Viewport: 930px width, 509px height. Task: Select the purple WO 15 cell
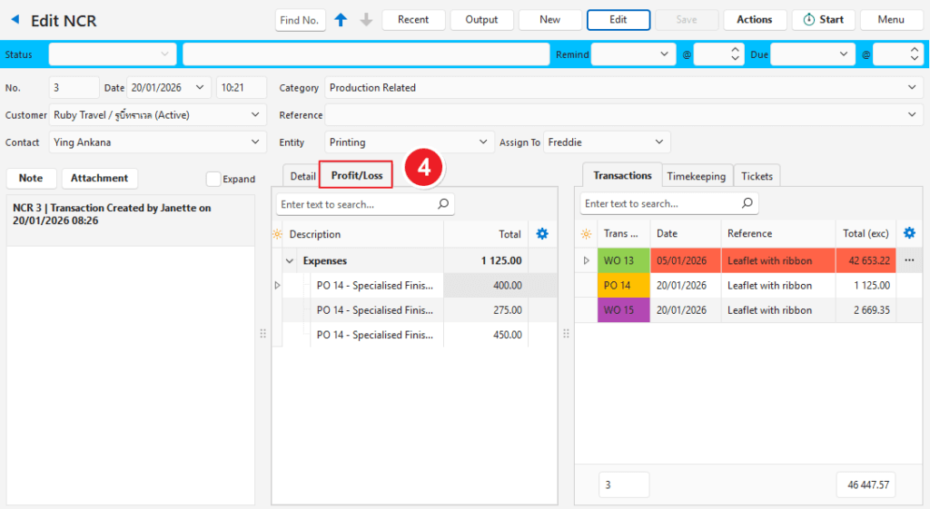click(x=623, y=310)
